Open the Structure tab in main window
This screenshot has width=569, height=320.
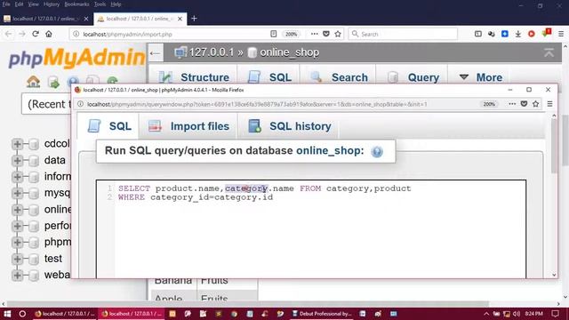pos(194,77)
